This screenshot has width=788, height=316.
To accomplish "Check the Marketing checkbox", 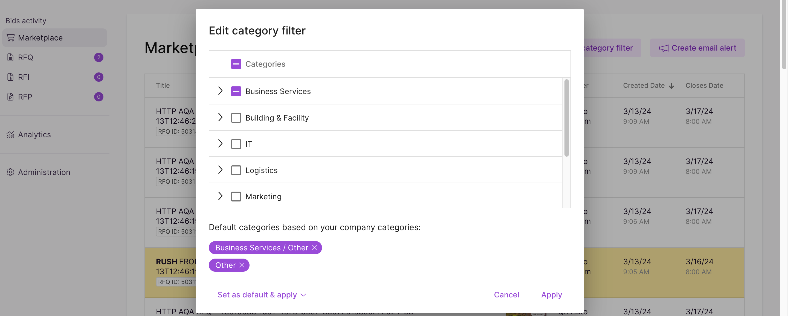I will [236, 197].
